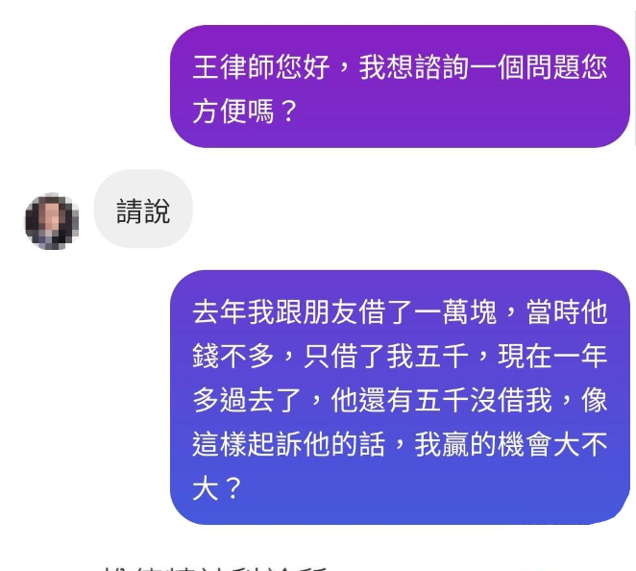Click the line starting with 這樣起訴他的話

[400, 444]
